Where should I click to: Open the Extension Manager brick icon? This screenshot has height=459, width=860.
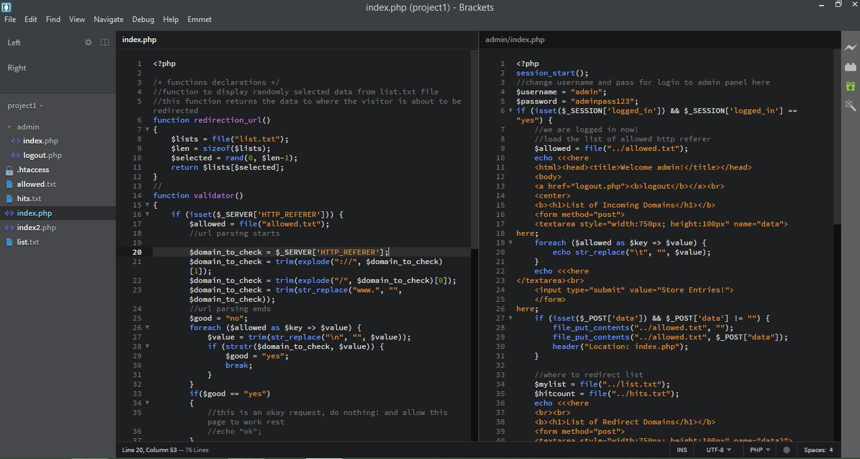click(851, 66)
